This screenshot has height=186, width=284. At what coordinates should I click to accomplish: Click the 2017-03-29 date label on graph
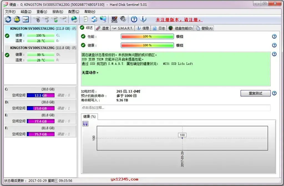[182, 159]
